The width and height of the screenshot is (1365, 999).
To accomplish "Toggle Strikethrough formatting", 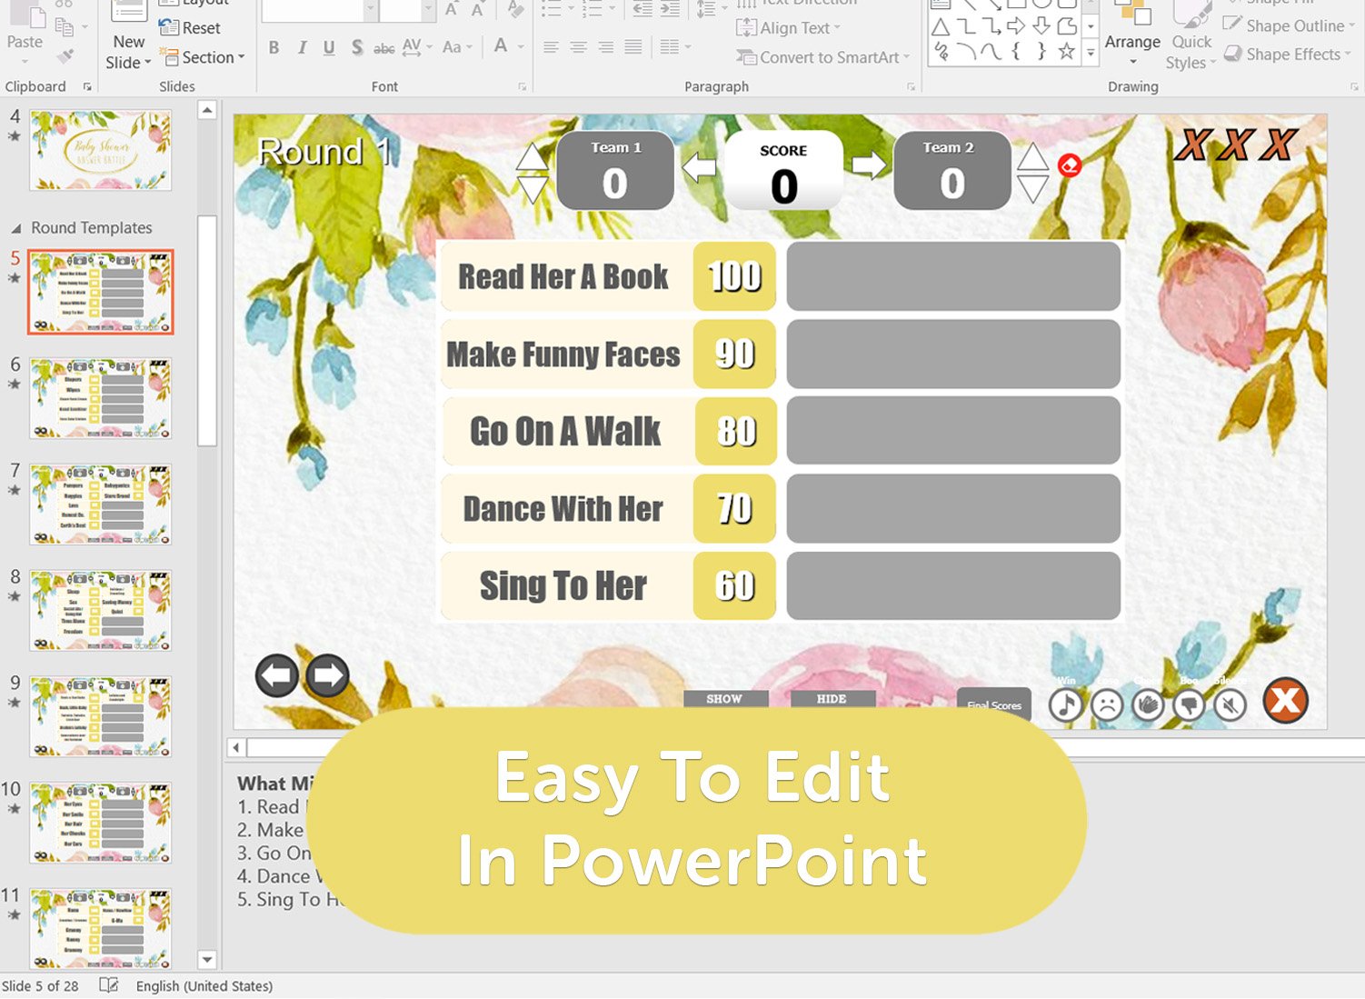I will pos(384,47).
